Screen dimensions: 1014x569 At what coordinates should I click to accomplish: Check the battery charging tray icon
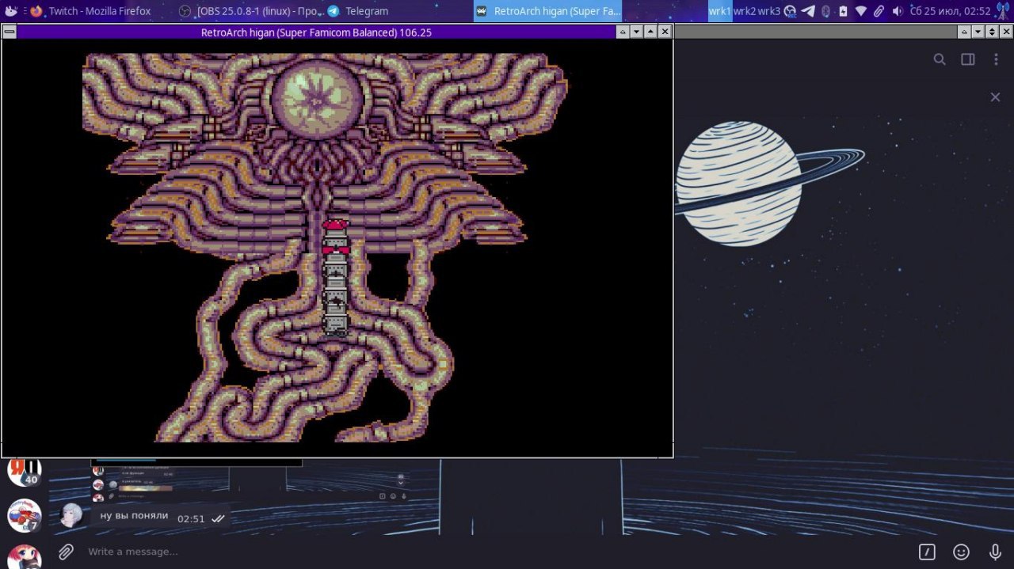(843, 11)
